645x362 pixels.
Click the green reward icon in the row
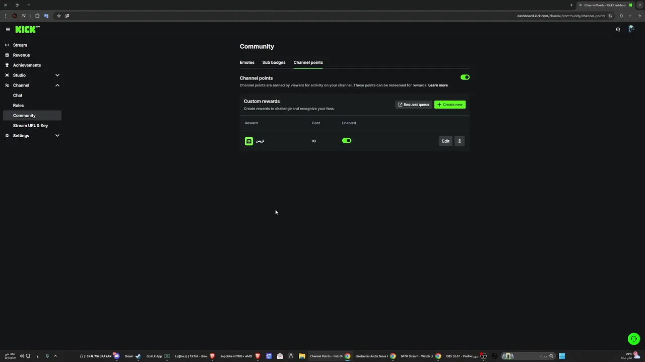249,141
